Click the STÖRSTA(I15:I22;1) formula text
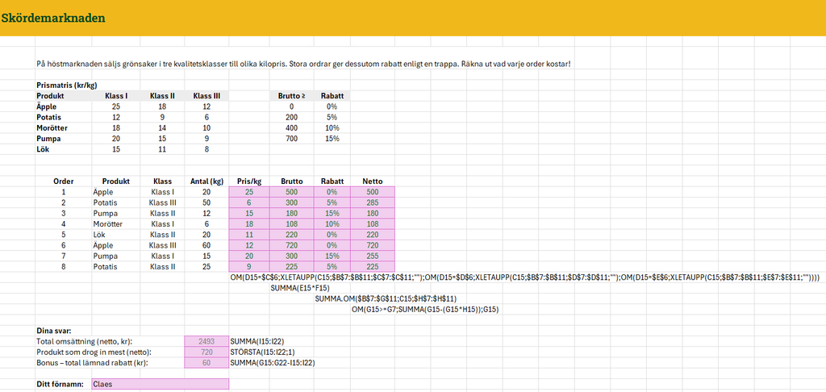Screen dimensions: 826x392 (x=262, y=352)
